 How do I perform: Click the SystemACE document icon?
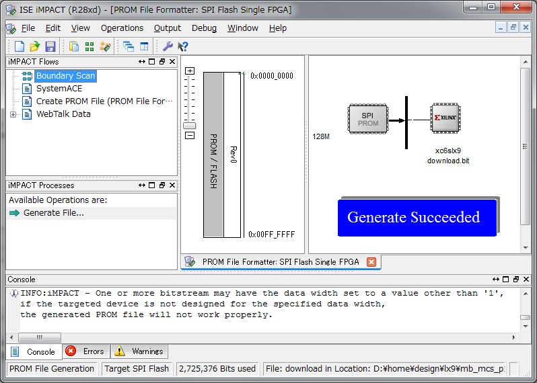coord(27,89)
